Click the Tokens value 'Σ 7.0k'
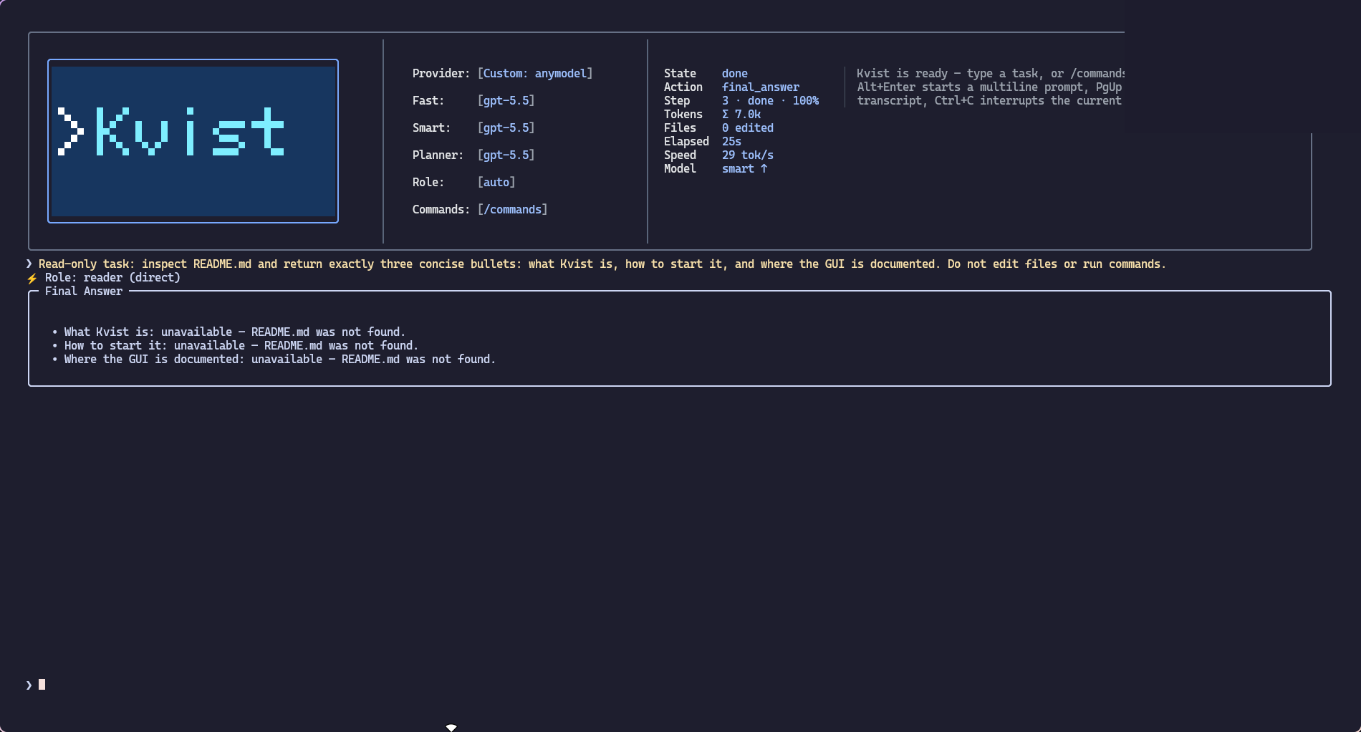The width and height of the screenshot is (1361, 732). [x=741, y=114]
